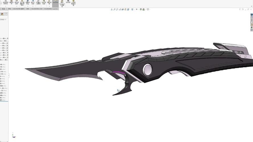Switch to the 评估 tab
This screenshot has height=142, width=253.
pos(9,9)
